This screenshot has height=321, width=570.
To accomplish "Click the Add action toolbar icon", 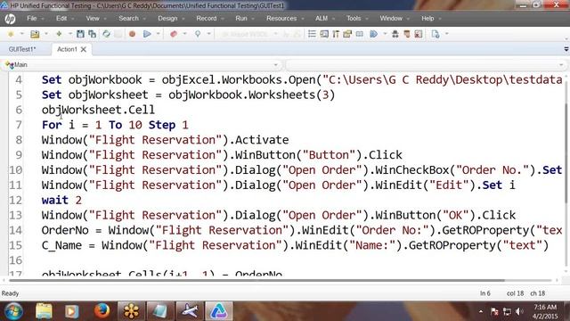I will point(59,34).
